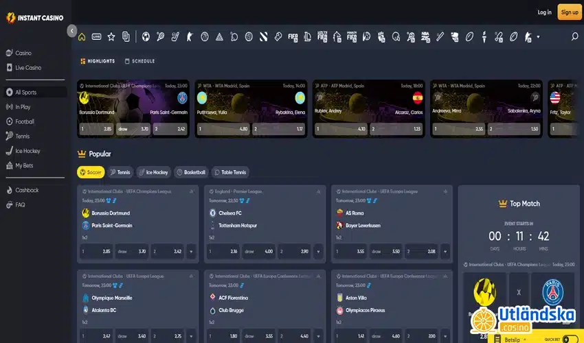Pick Bayer Leverkusen win odds 2.08
Screen dimensions: 584x343
[421, 252]
